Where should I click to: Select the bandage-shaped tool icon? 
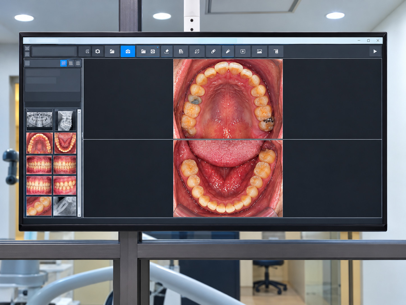click(213, 51)
